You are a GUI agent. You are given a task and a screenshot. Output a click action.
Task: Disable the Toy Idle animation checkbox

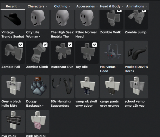[x=95, y=45]
